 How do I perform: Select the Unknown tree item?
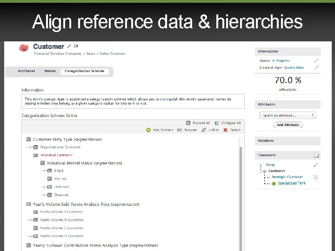(x=61, y=187)
